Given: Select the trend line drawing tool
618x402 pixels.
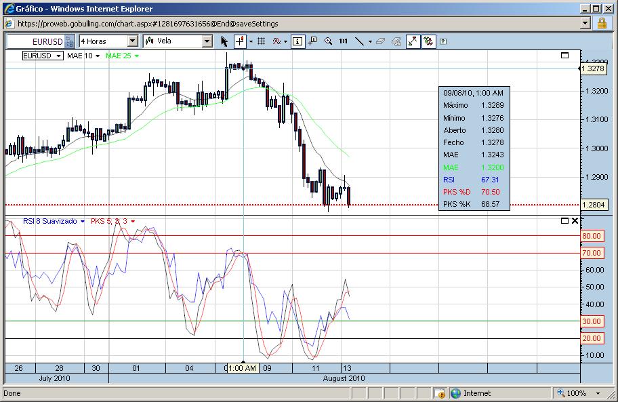Looking at the screenshot, I should (359, 41).
